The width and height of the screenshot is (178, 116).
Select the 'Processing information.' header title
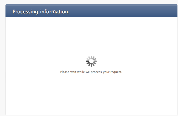pos(41,12)
